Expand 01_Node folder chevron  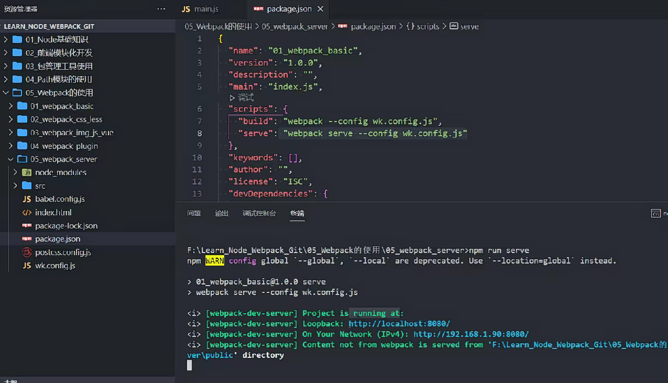(x=6, y=39)
